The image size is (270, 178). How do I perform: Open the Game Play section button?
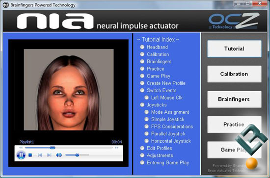[234, 150]
